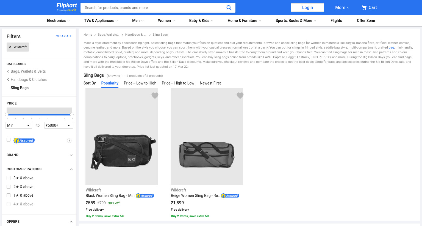Open Black Women Sling Bag - Mini title
The image size is (422, 226).
pyautogui.click(x=110, y=196)
